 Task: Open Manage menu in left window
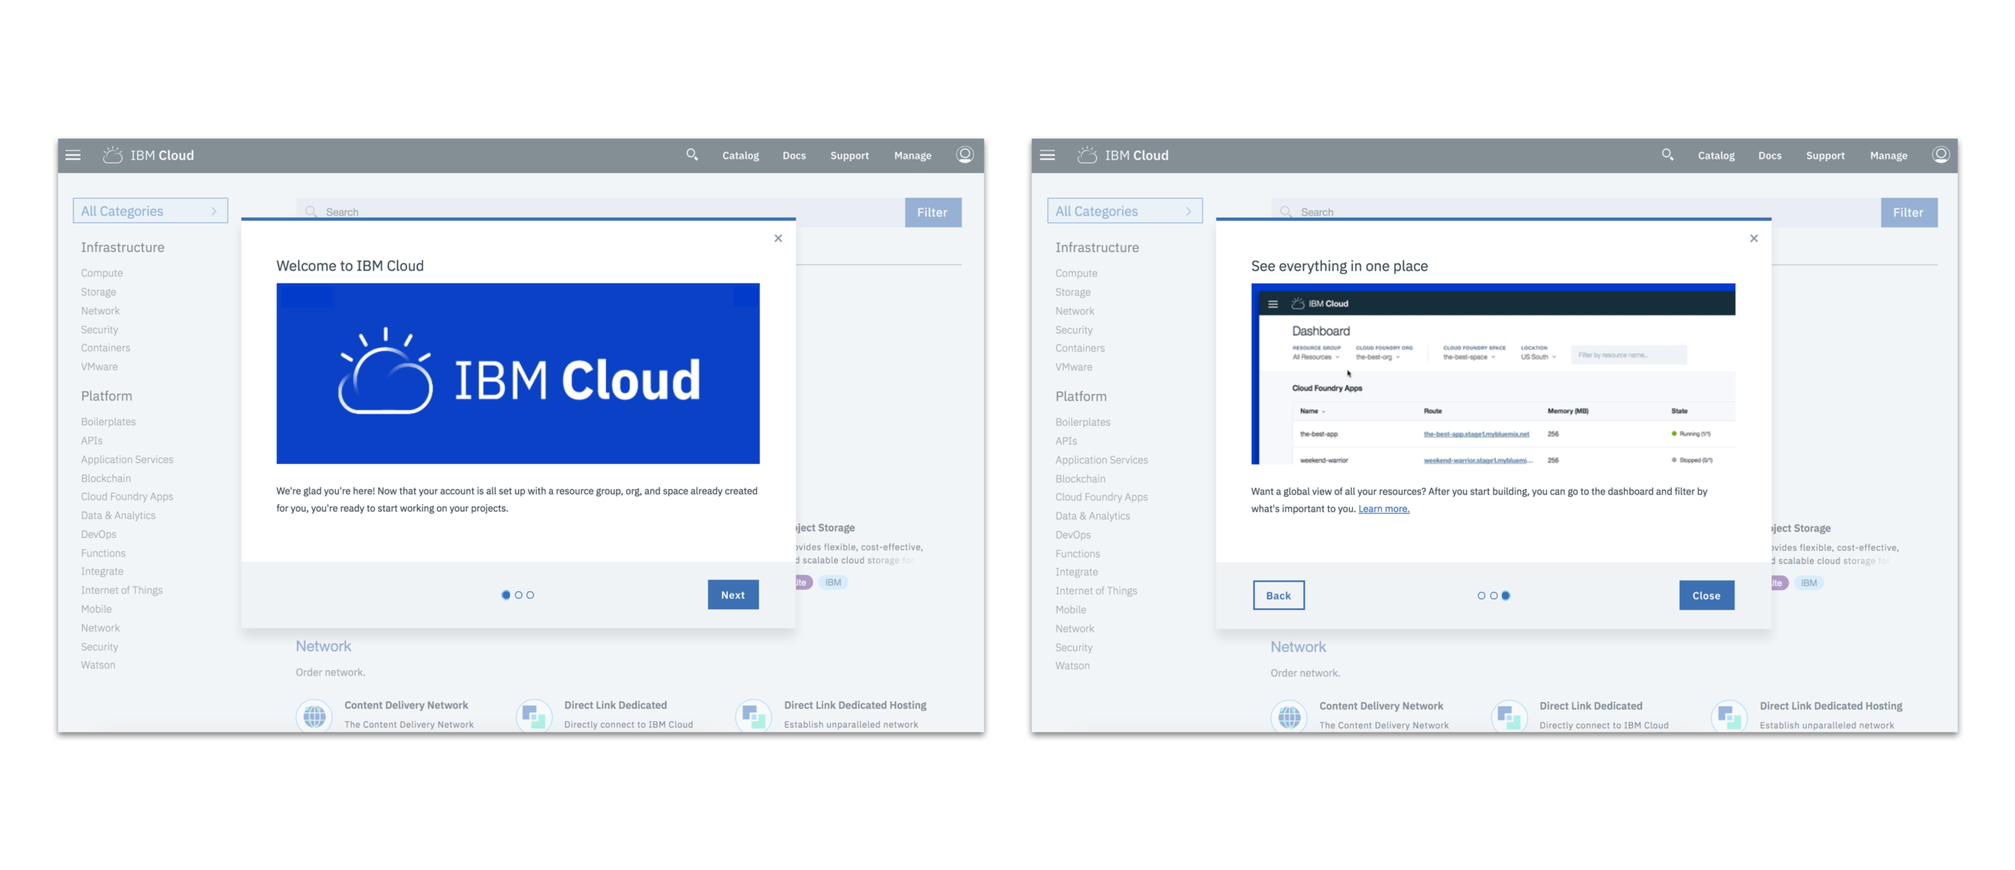[912, 155]
